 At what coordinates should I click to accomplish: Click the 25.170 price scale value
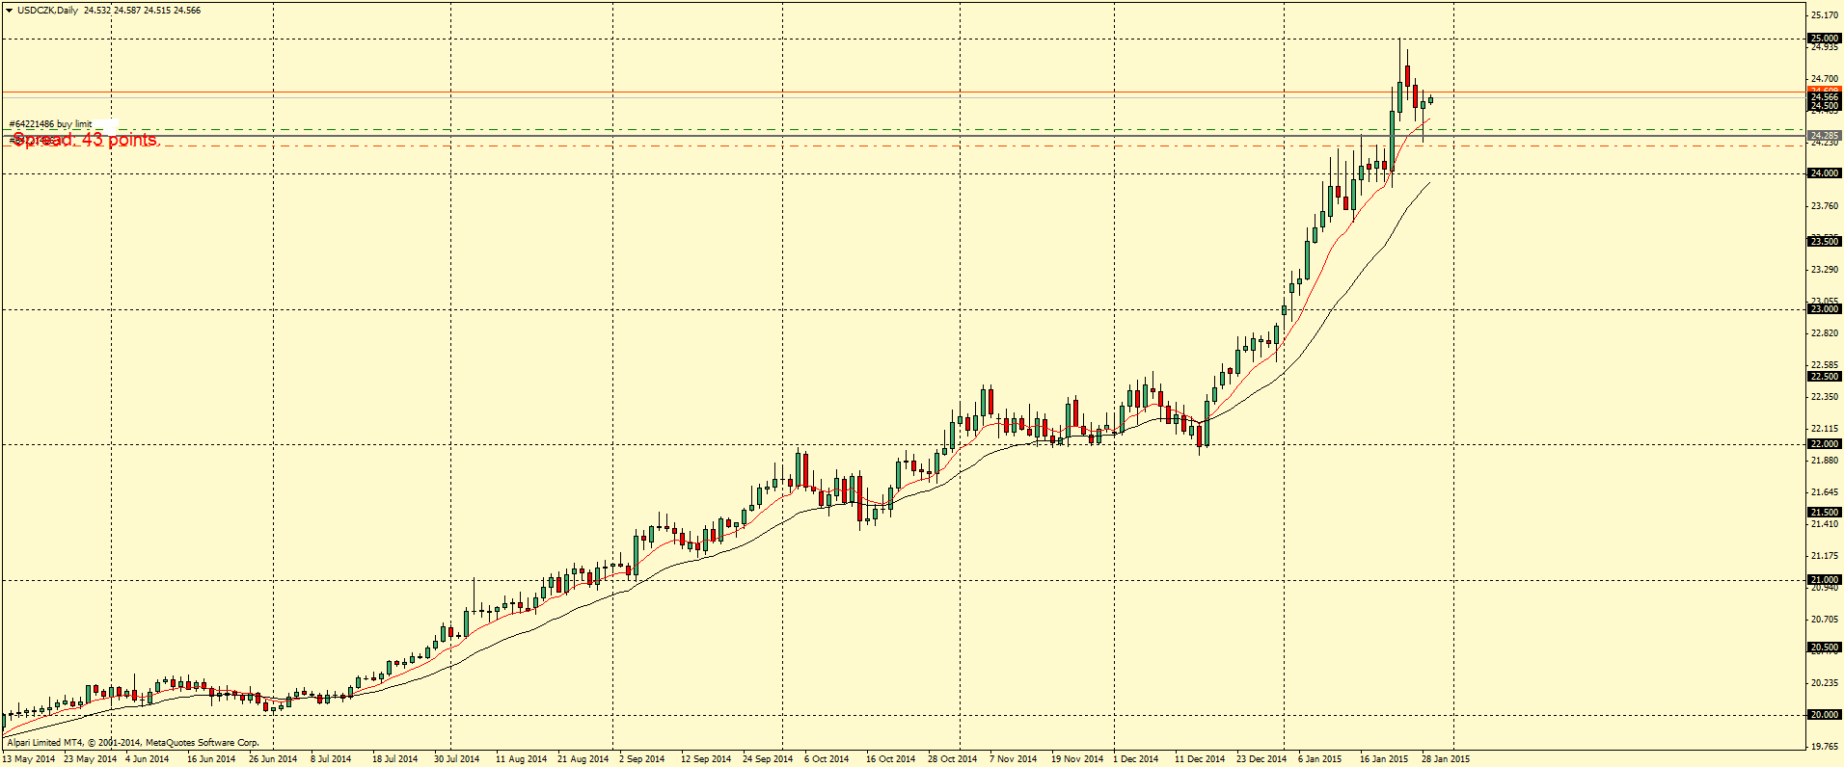[1824, 15]
